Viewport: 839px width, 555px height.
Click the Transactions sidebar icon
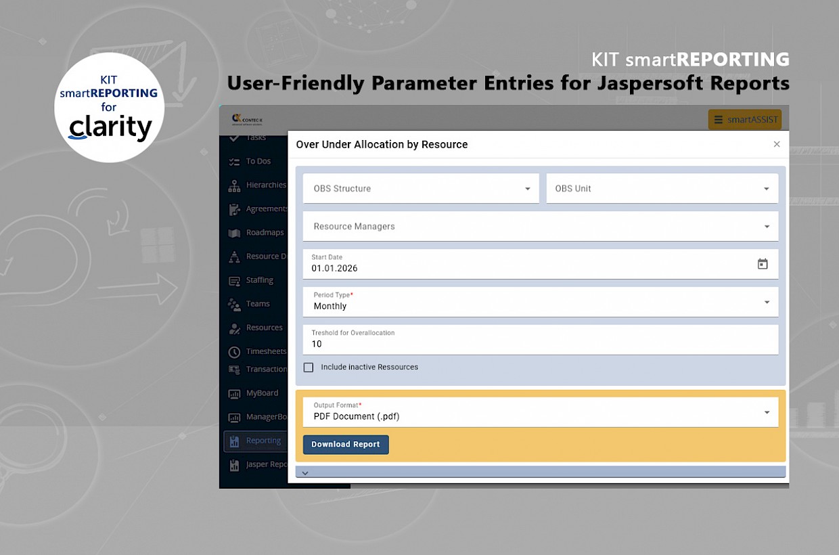click(x=234, y=370)
